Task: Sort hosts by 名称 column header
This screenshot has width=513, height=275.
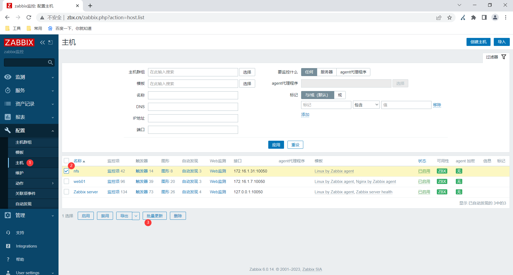Action: 79,161
